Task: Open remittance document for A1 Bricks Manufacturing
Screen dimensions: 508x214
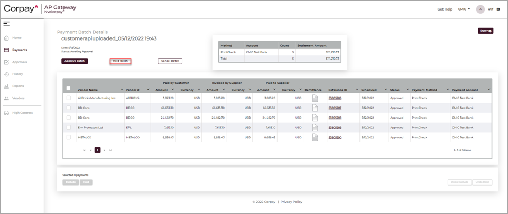Action: point(315,98)
